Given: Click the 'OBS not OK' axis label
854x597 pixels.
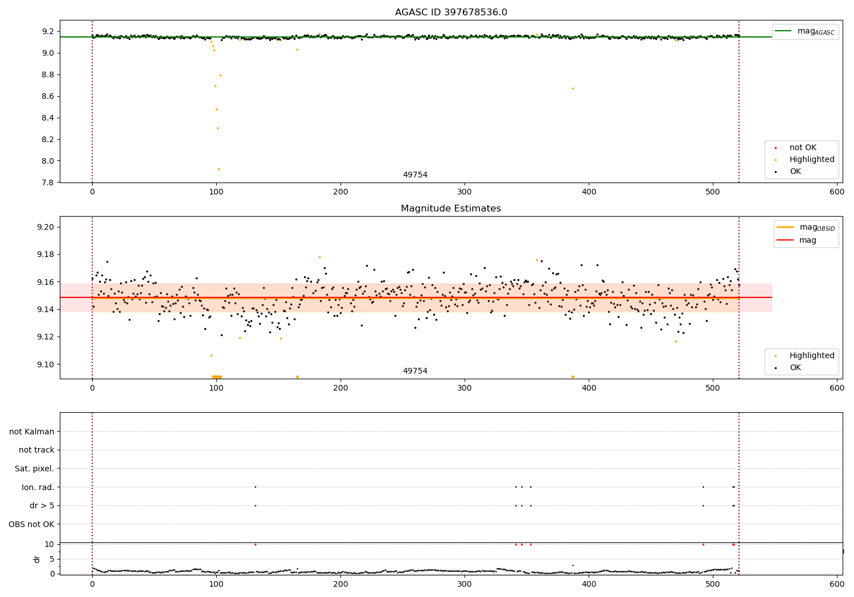Looking at the screenshot, I should [x=31, y=524].
